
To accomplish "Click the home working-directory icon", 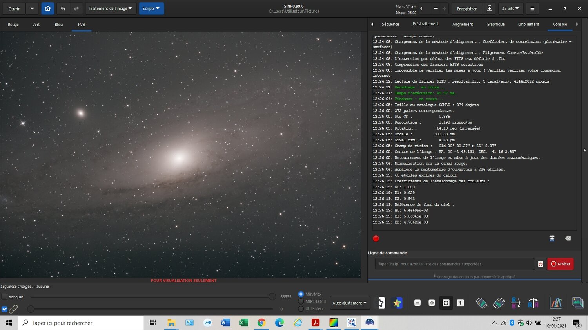I will (48, 8).
